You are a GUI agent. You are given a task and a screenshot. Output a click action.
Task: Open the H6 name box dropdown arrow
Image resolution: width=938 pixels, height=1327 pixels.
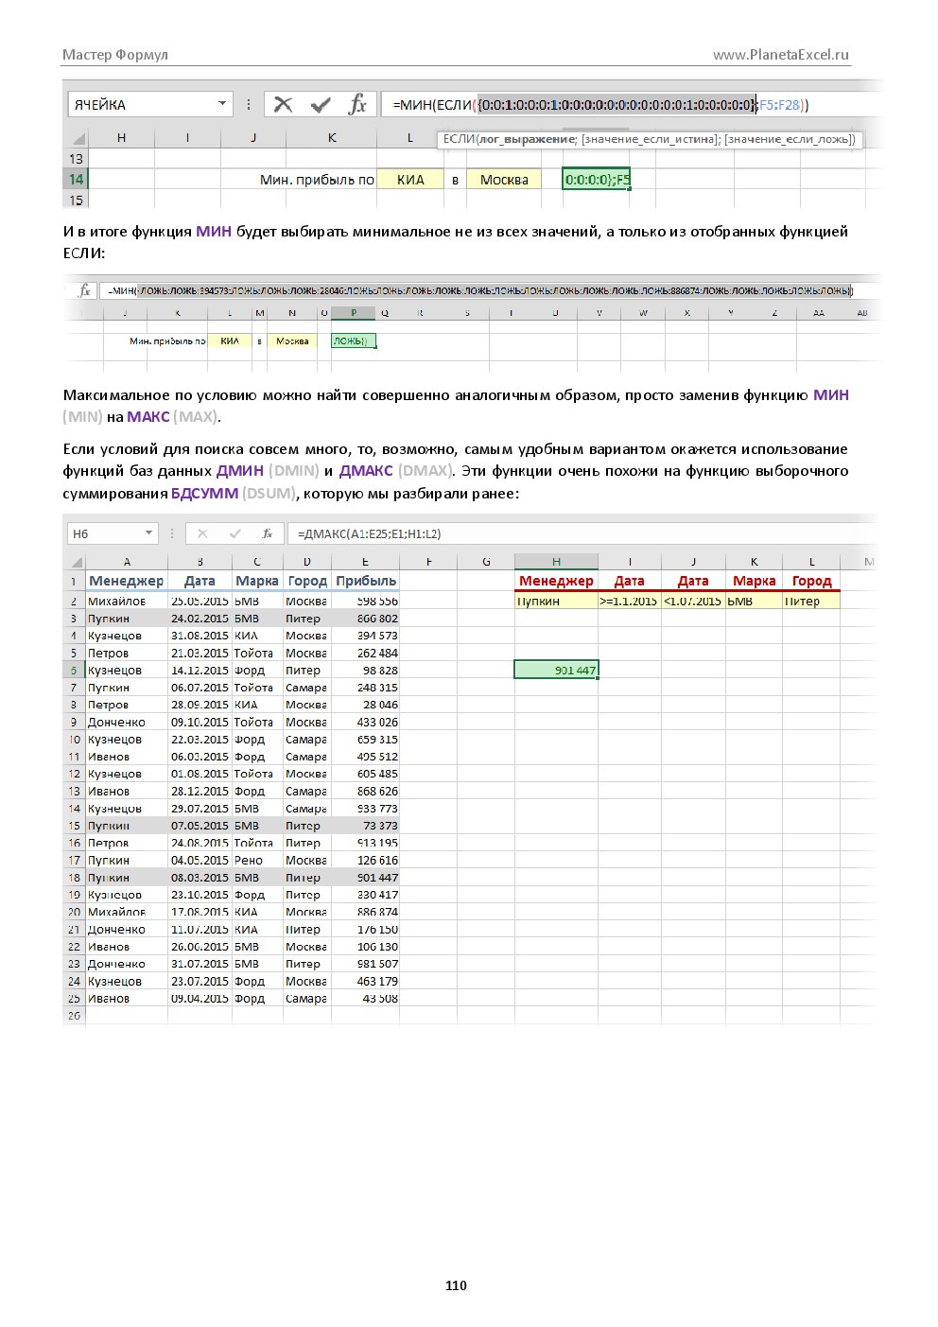(x=148, y=533)
